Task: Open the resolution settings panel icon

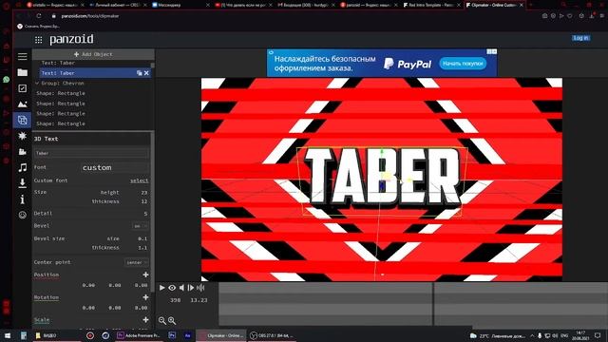Action: tap(23, 88)
